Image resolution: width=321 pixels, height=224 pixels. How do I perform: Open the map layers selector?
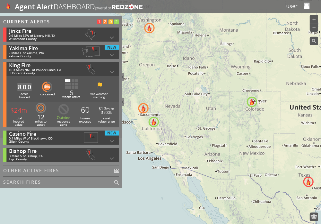click(314, 217)
